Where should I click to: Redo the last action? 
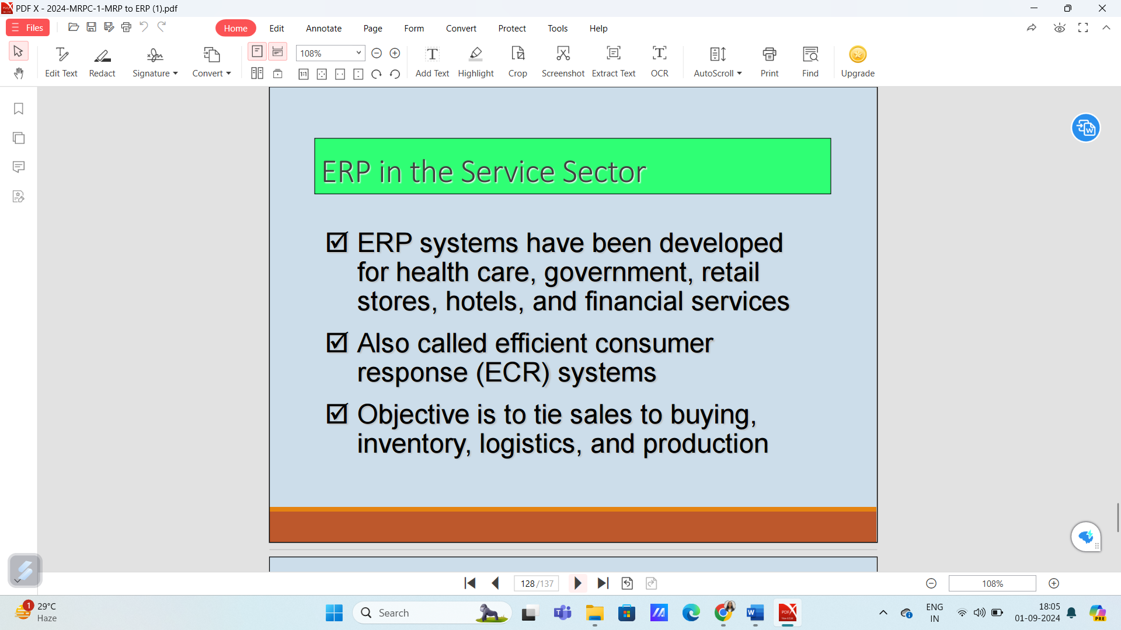click(x=162, y=27)
